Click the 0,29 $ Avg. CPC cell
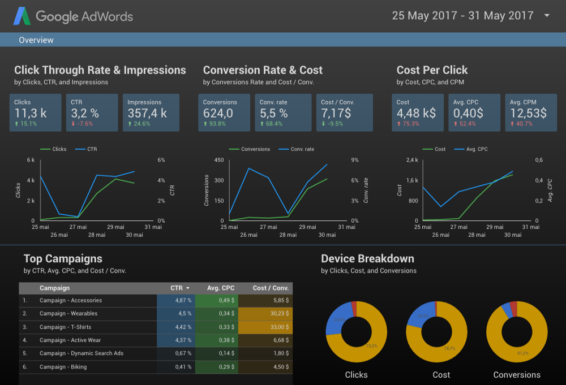This screenshot has height=385, width=566. pos(217,366)
